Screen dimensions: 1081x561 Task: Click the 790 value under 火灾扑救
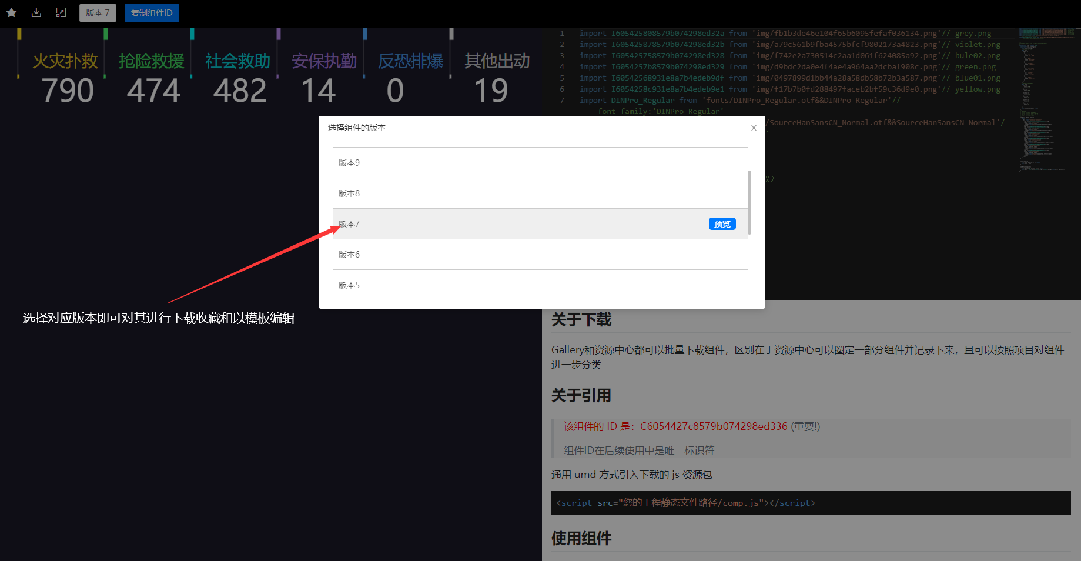tap(68, 91)
